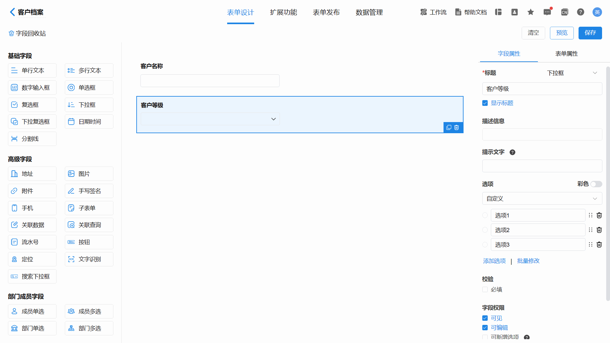
Task: Add a 关联查询 field
Action: pos(89,225)
